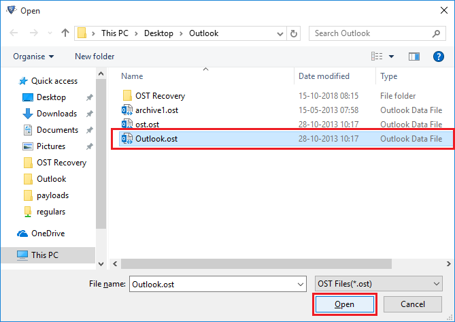Sort by Type column header
This screenshot has width=455, height=322.
coord(388,76)
